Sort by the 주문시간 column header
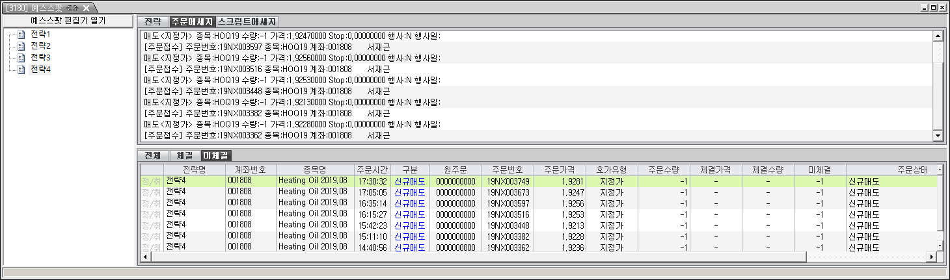The width and height of the screenshot is (950, 280). (x=372, y=170)
